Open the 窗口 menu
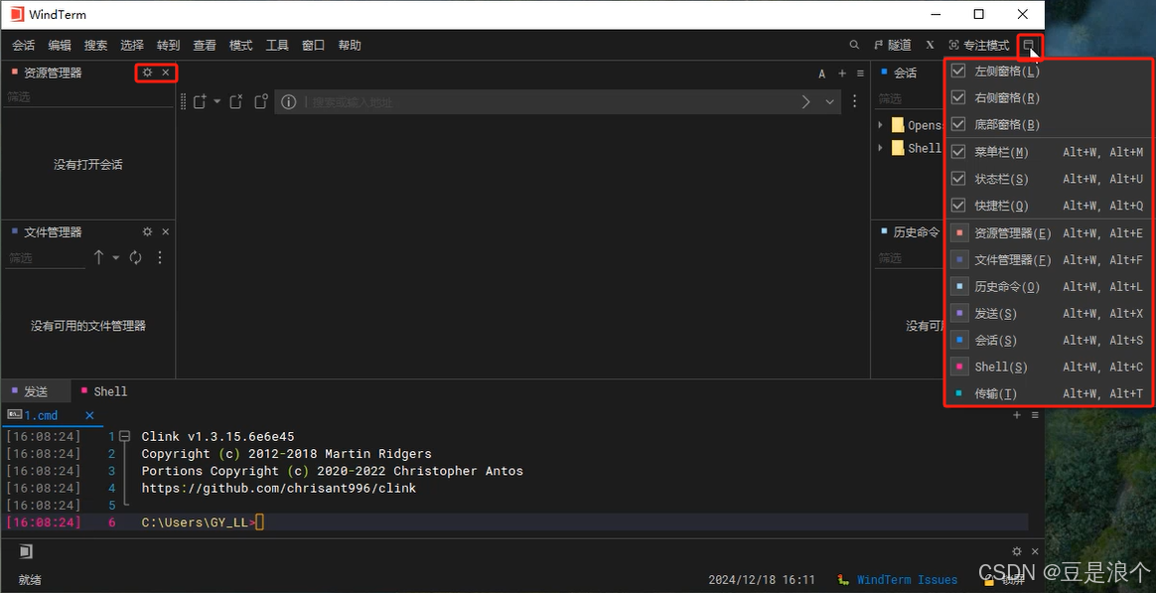Image resolution: width=1156 pixels, height=593 pixels. click(x=313, y=45)
